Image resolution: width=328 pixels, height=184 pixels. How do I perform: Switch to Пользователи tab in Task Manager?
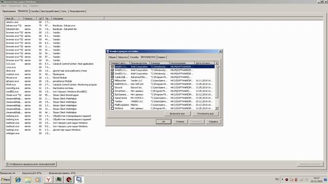(x=77, y=11)
